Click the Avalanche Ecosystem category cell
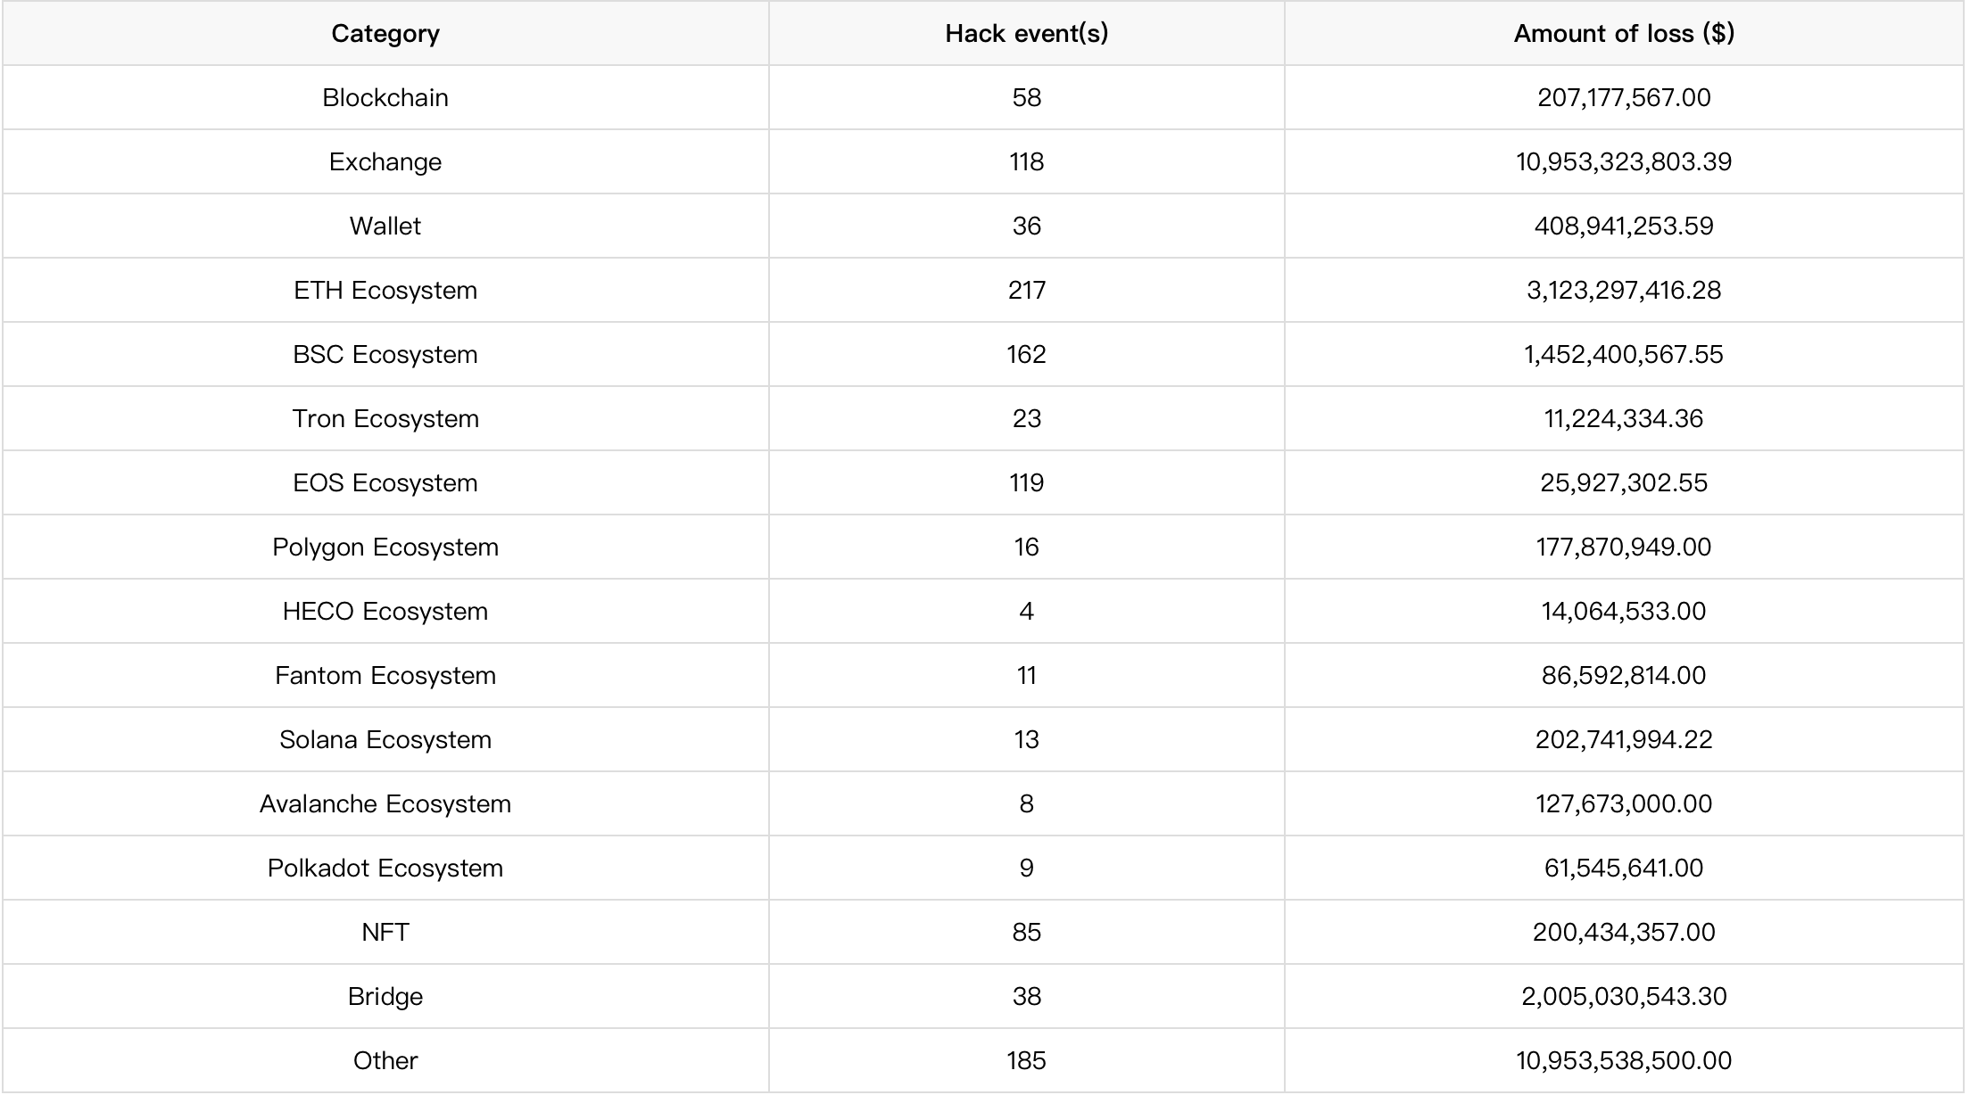The height and width of the screenshot is (1095, 1970). (x=385, y=803)
